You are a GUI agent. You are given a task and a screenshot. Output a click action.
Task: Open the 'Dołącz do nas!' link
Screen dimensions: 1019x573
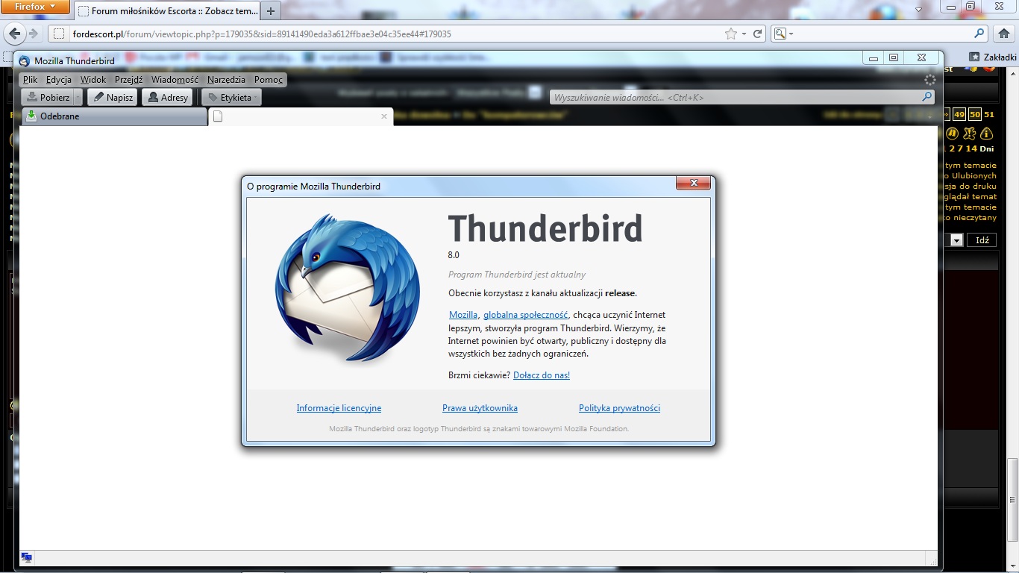click(541, 375)
